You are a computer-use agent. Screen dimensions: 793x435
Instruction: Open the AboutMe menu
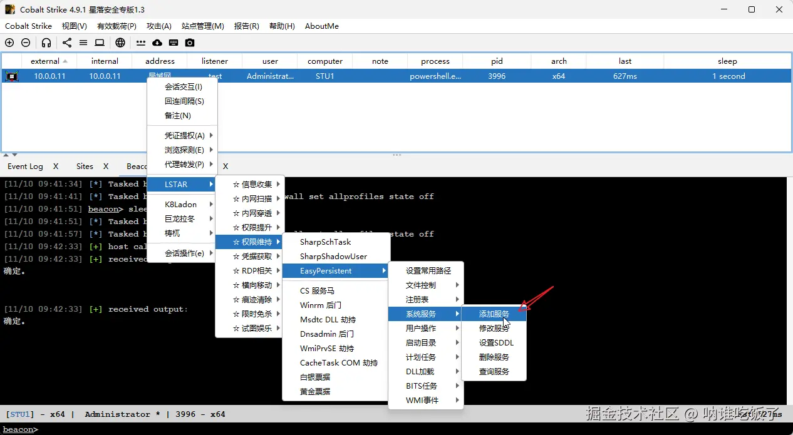(322, 26)
